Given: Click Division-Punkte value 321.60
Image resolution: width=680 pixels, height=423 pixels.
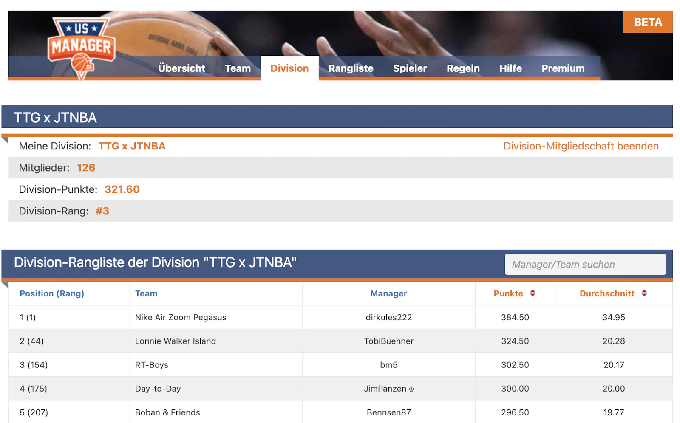Looking at the screenshot, I should [122, 189].
